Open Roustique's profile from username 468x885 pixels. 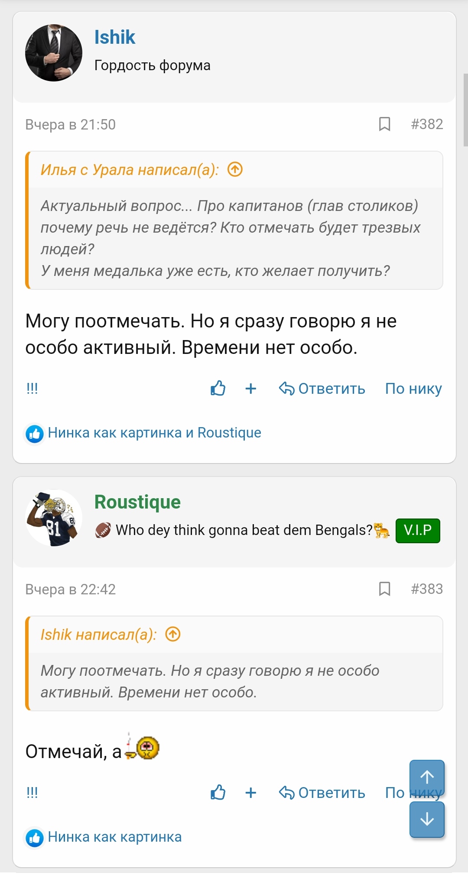click(137, 502)
